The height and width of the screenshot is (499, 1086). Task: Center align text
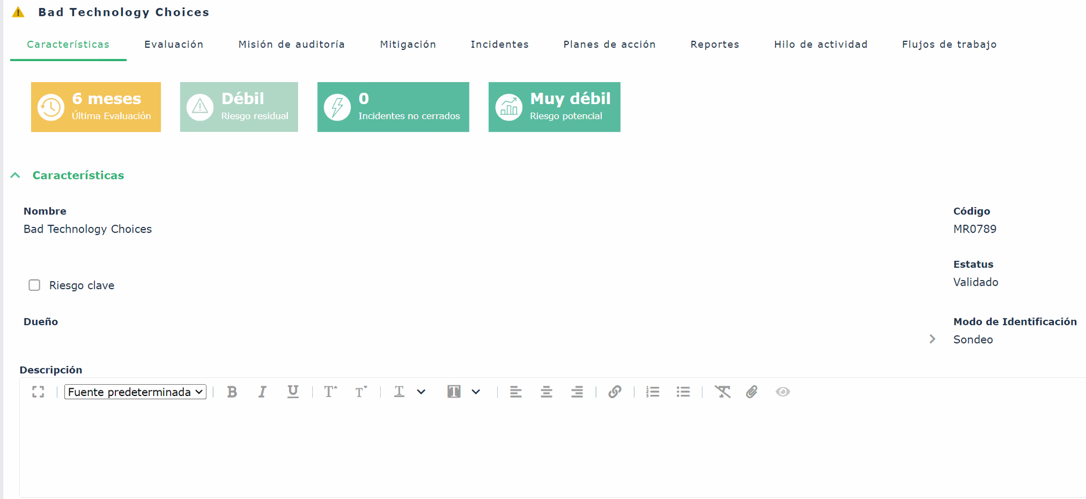[x=546, y=392]
